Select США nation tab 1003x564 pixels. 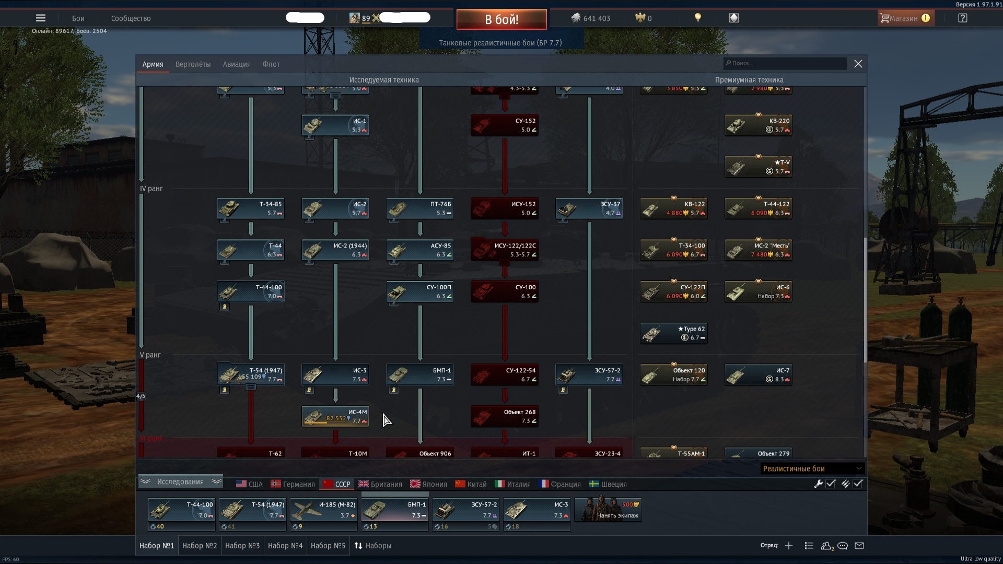pos(249,484)
